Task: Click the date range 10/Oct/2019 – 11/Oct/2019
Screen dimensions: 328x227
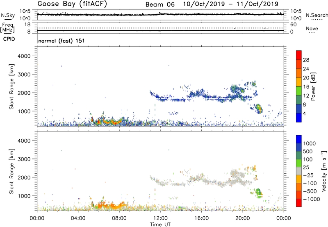Action: (x=231, y=4)
